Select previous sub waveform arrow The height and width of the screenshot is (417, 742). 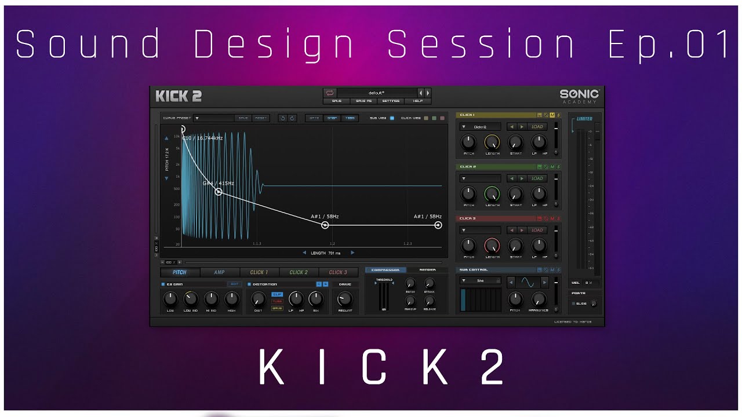tap(511, 282)
